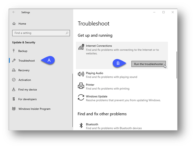Click the Bluetooth symbol icon
The width and height of the screenshot is (195, 148).
[81, 126]
